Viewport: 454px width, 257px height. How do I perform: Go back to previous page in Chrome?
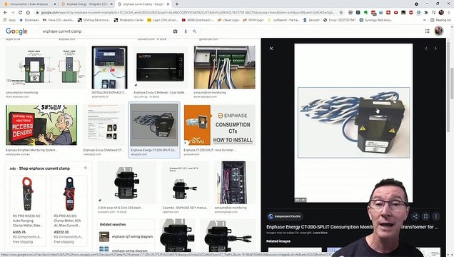click(x=5, y=12)
